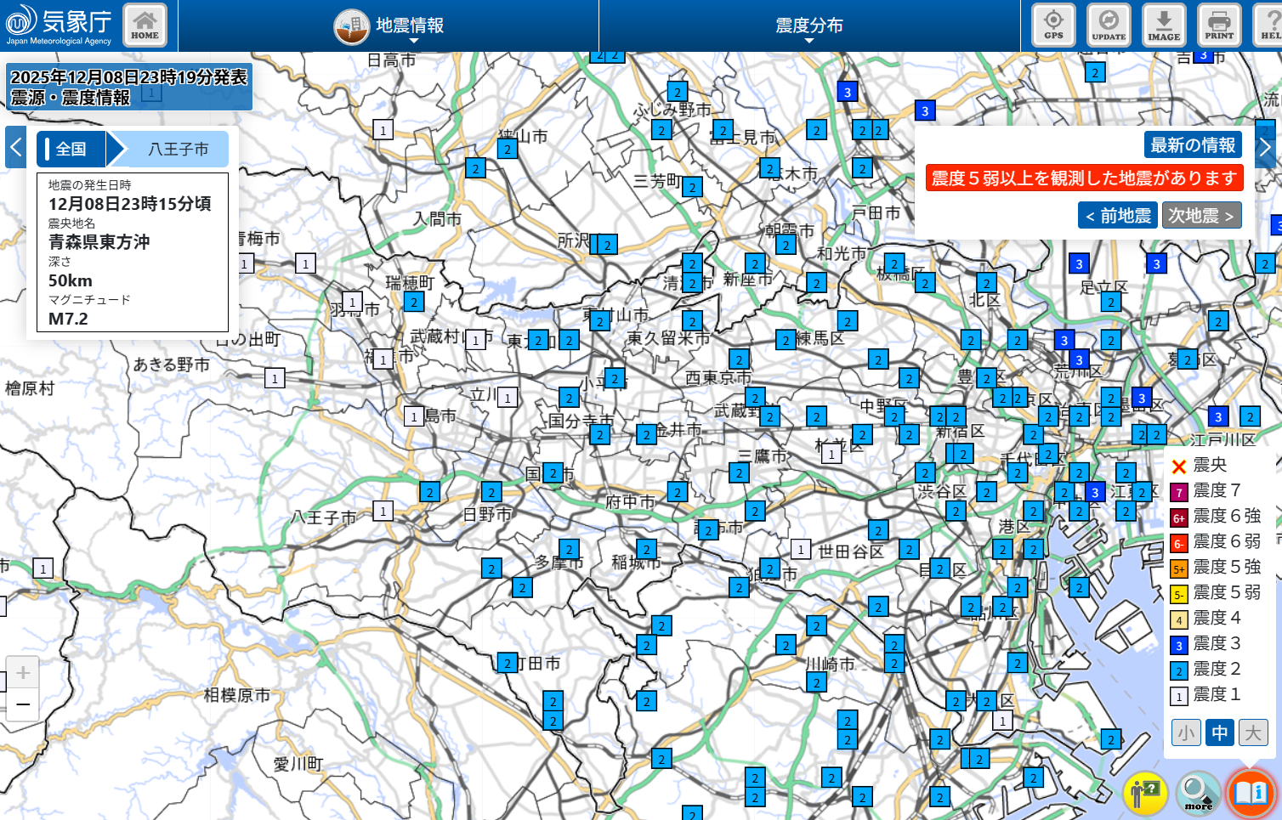Switch to the 全国 tab
The image size is (1282, 820).
pos(71,150)
